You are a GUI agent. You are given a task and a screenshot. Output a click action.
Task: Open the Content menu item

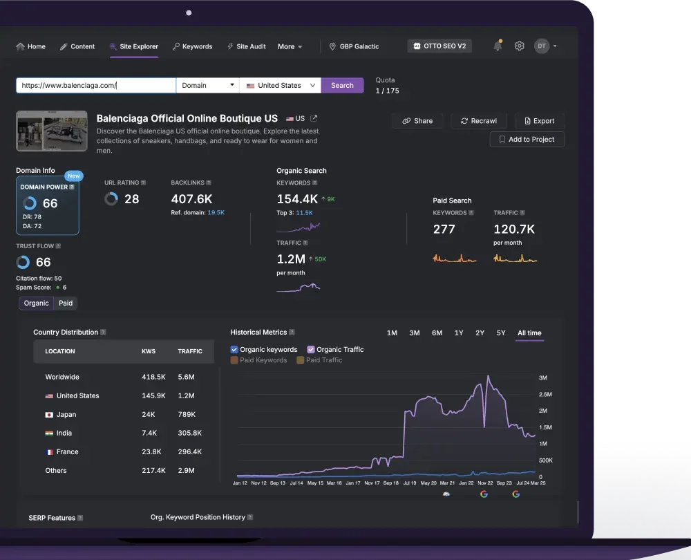[77, 46]
